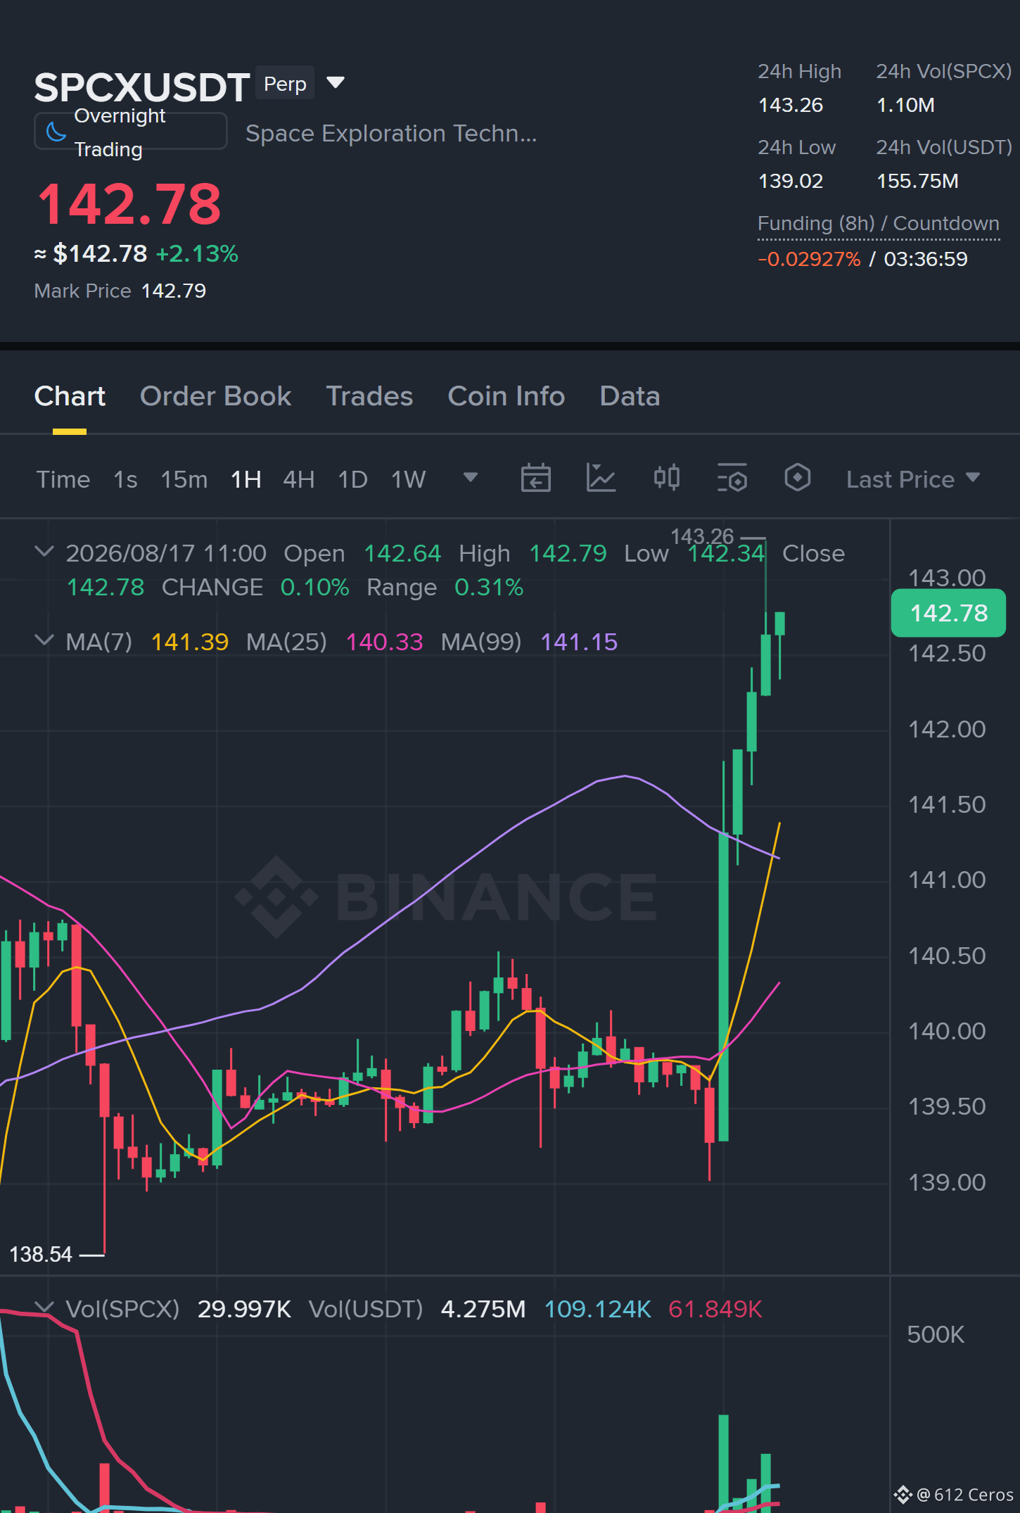The width and height of the screenshot is (1020, 1513).
Task: Click the 24h Vol(USDT) value 155.75M
Action: (917, 182)
